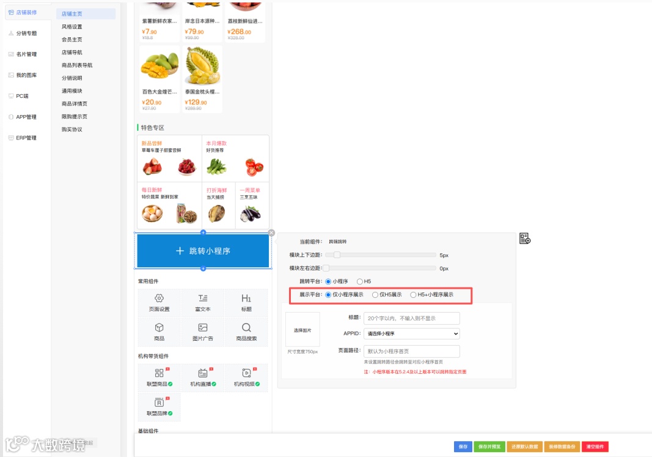This screenshot has height=457, width=652.
Task: Click the 页面路径 input field
Action: (412, 351)
